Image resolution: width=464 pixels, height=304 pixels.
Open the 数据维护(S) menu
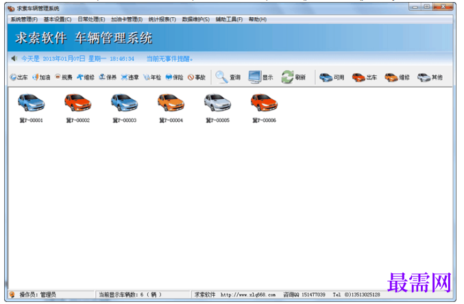pyautogui.click(x=195, y=20)
